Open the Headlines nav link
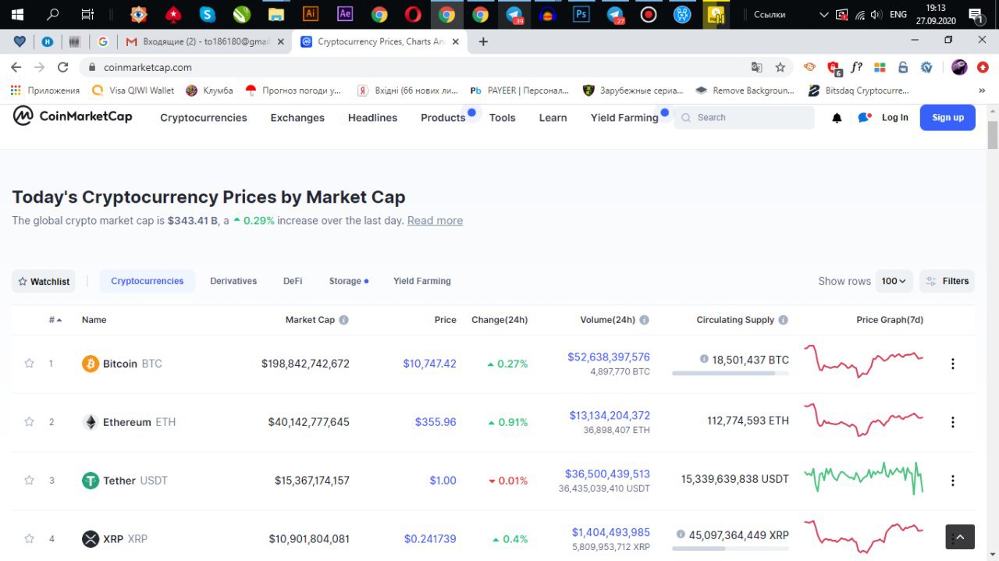The height and width of the screenshot is (561, 999). (372, 118)
